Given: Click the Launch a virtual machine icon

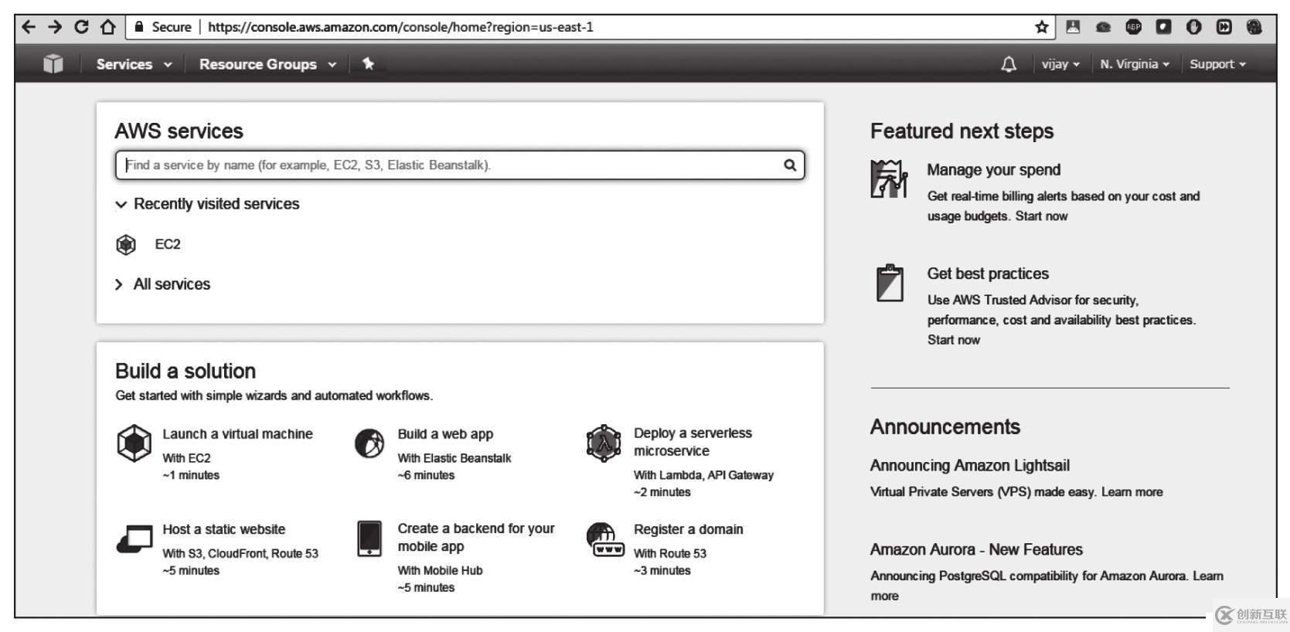Looking at the screenshot, I should 134,443.
